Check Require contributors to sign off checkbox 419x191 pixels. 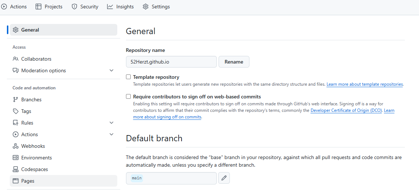(x=128, y=97)
